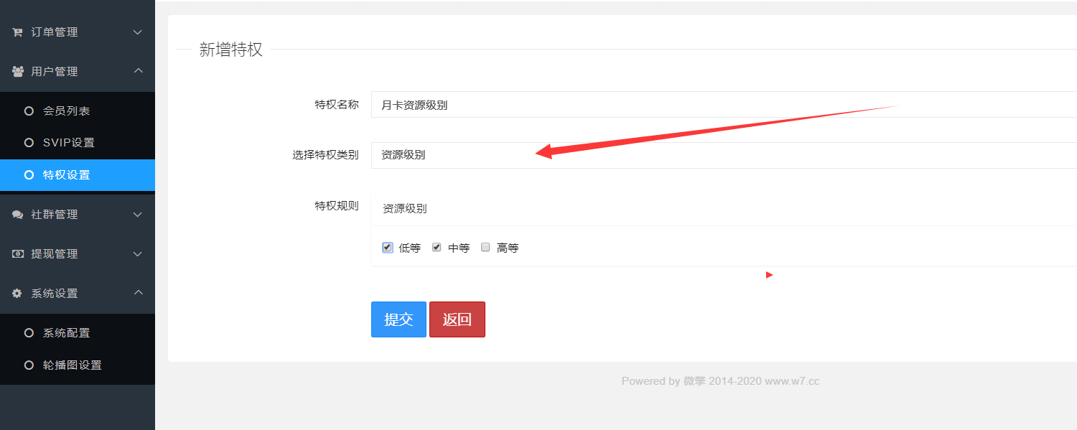Click the 资源级别 rule header text

pyautogui.click(x=405, y=209)
